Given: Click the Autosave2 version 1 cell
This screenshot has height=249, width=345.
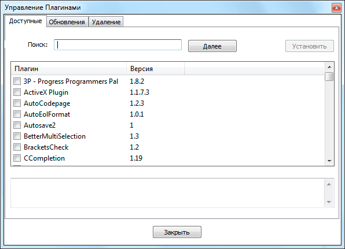Looking at the screenshot, I should coord(131,125).
